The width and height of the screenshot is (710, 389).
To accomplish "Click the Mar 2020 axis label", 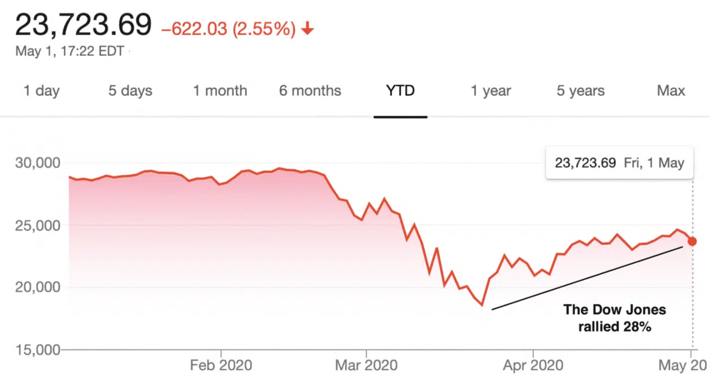I will tap(366, 365).
